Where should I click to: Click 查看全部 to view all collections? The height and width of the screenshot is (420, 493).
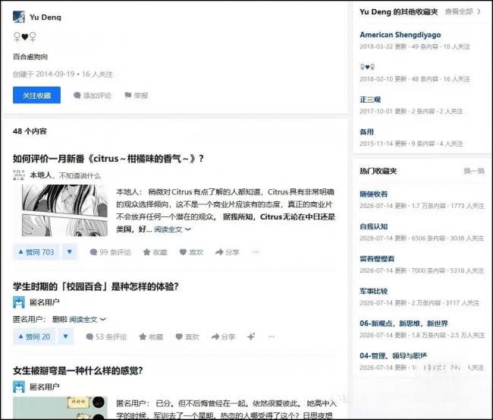click(x=463, y=11)
